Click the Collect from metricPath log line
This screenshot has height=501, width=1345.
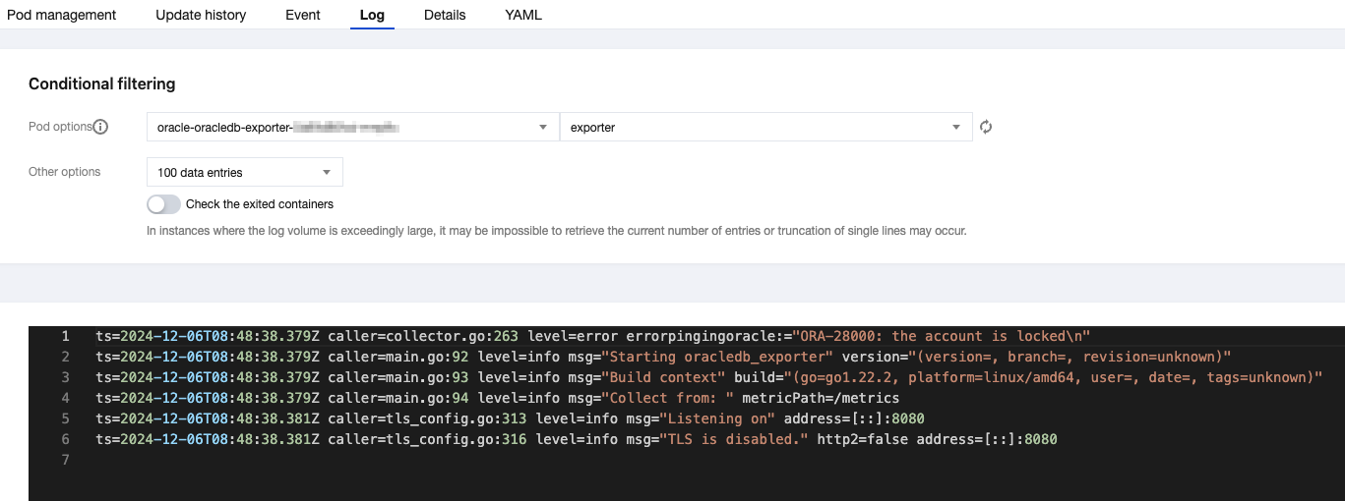click(497, 398)
